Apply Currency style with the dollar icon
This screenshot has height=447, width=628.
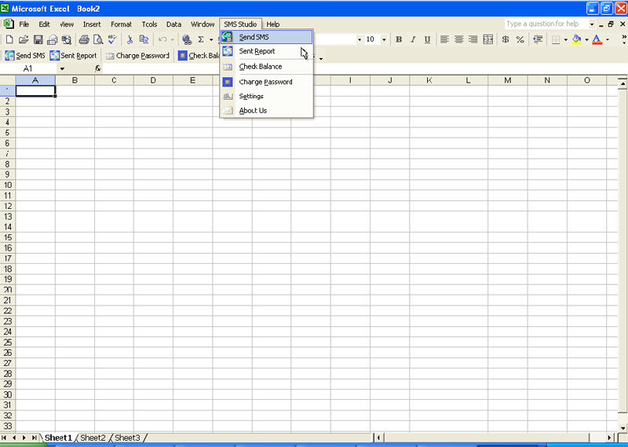(x=506, y=39)
